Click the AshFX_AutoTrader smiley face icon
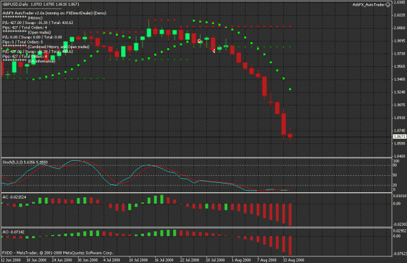The width and height of the screenshot is (407, 263). (388, 5)
